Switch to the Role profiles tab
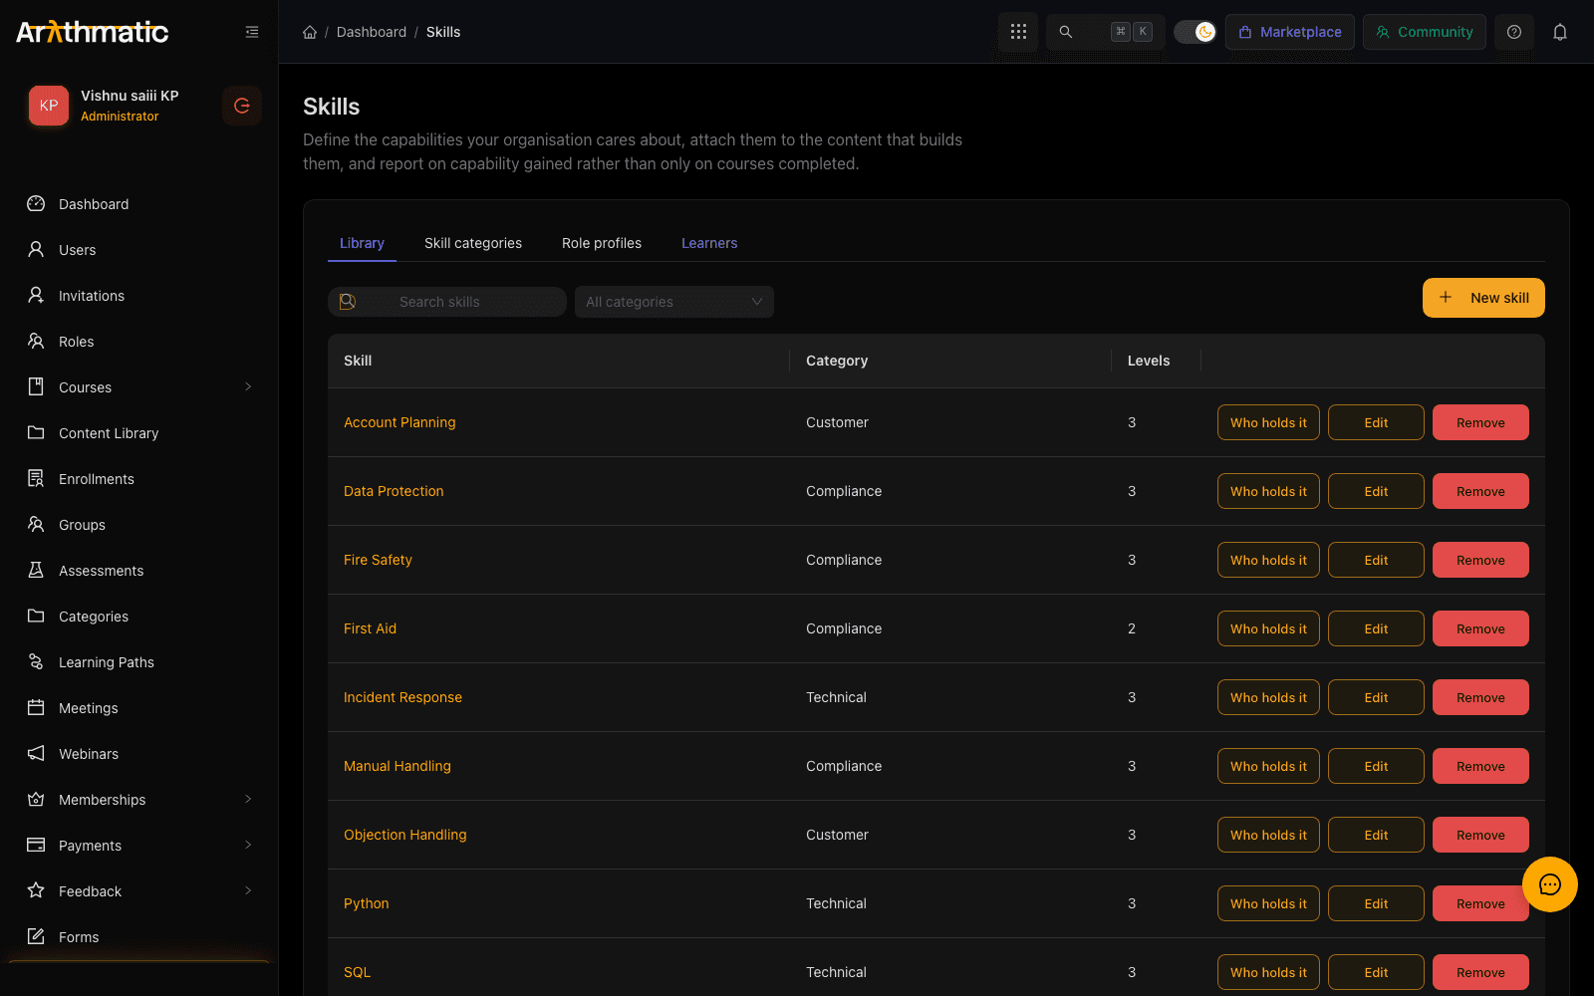Image resolution: width=1594 pixels, height=996 pixels. point(602,243)
